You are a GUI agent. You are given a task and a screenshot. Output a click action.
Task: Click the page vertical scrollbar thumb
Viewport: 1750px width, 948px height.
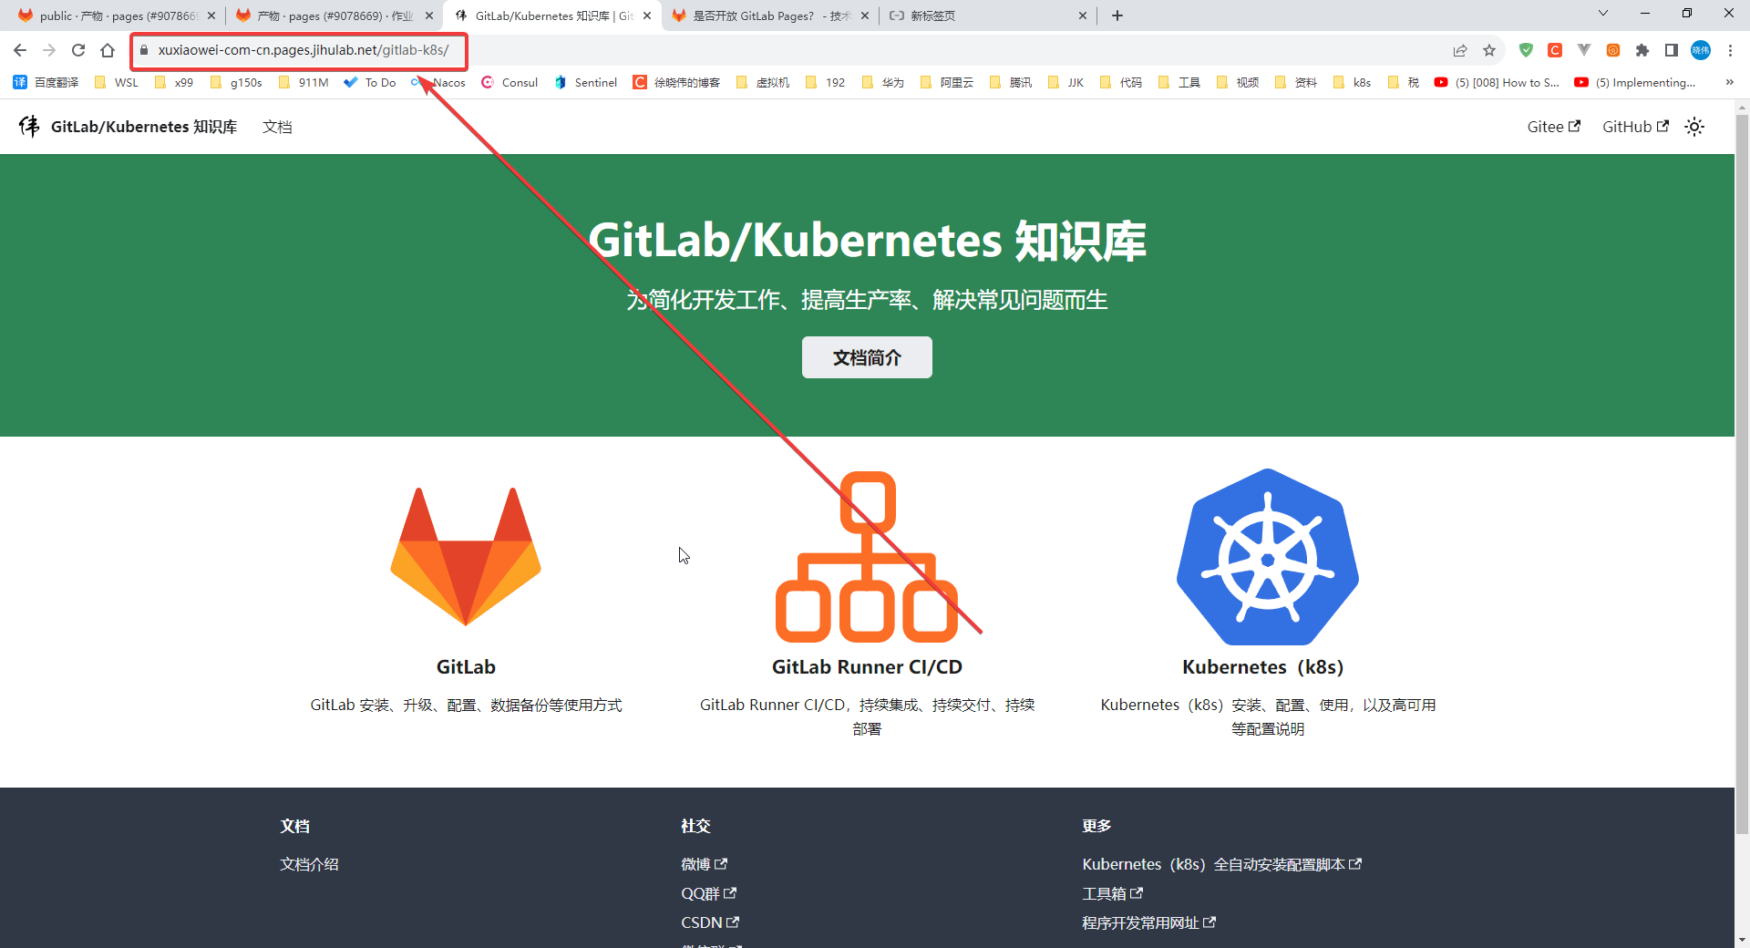pyautogui.click(x=1742, y=474)
